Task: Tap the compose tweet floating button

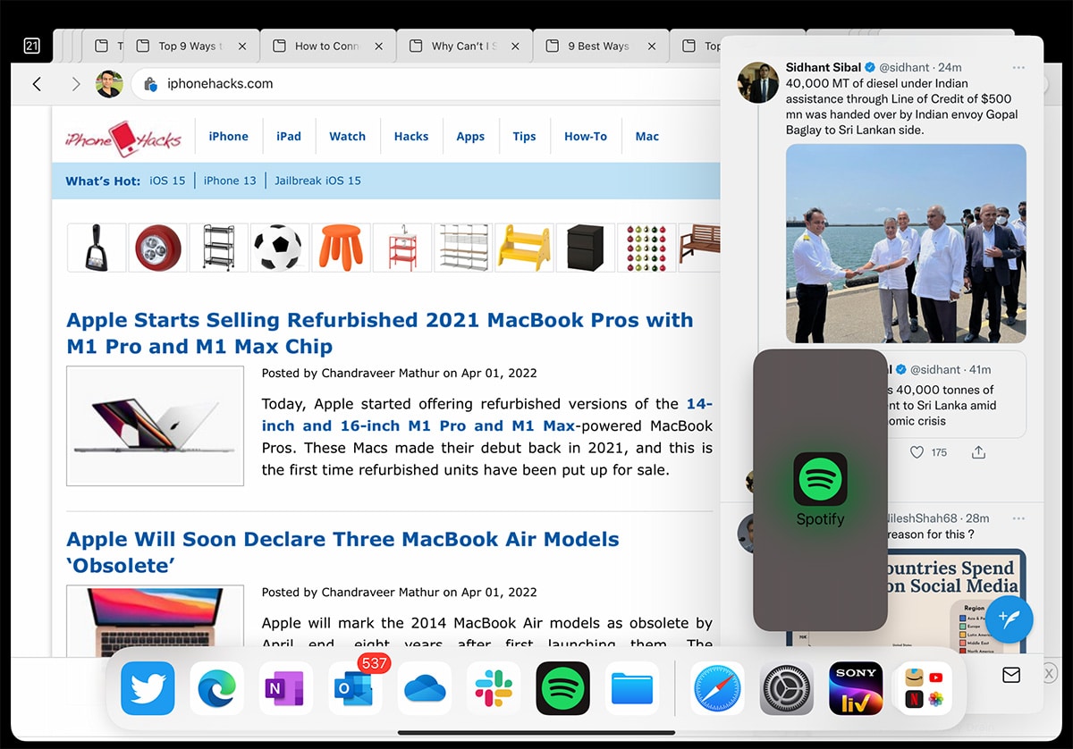Action: pos(1010,618)
